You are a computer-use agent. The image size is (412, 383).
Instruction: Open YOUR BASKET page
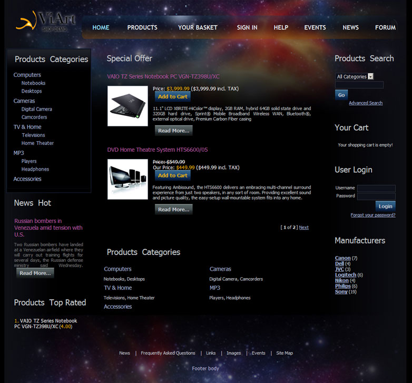198,27
